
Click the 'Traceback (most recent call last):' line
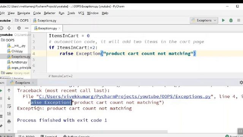63,91
